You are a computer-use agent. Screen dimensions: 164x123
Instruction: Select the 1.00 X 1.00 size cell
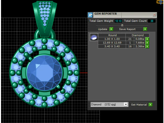click(112, 39)
